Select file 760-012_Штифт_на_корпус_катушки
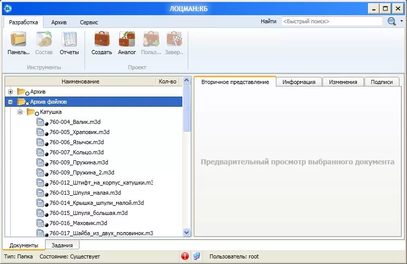407x264 pixels. [x=101, y=183]
